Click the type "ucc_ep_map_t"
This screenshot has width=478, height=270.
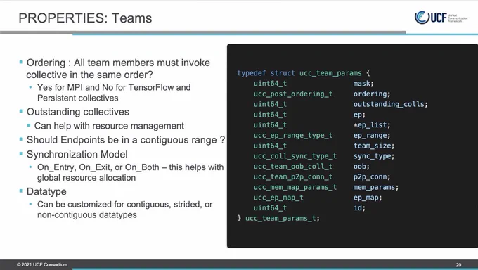pos(278,198)
